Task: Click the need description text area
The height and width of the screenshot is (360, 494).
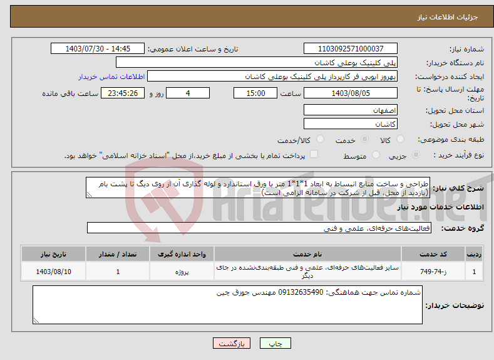Action: (x=258, y=188)
